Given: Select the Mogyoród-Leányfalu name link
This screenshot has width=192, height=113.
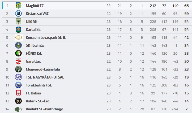Looking at the screenshot, I should (x=43, y=69).
